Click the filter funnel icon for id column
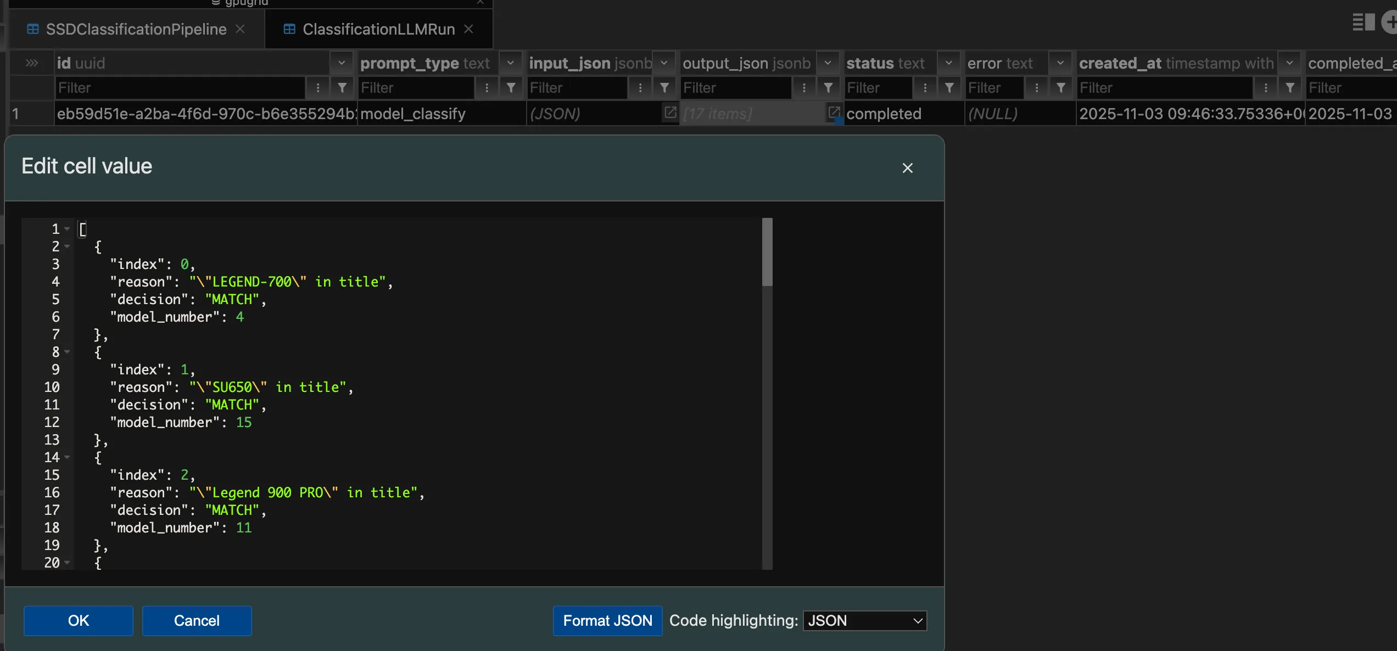The image size is (1397, 651). (342, 88)
